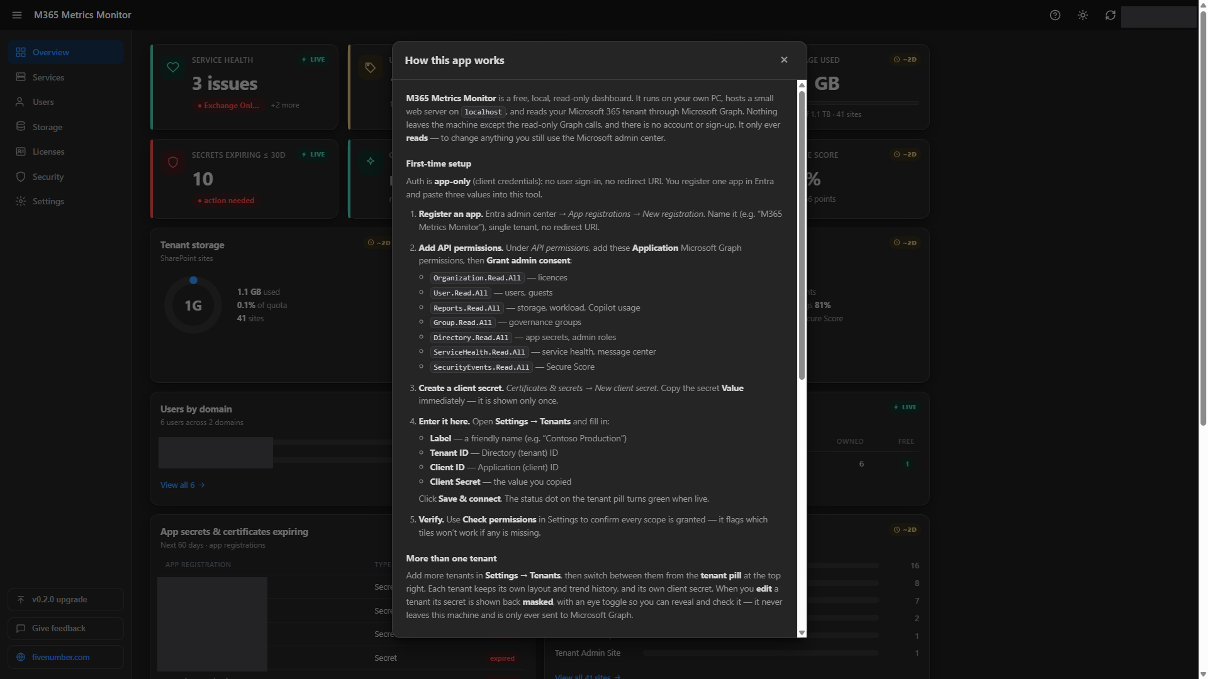
Task: Click the ~2D badge on score tile
Action: coord(906,155)
